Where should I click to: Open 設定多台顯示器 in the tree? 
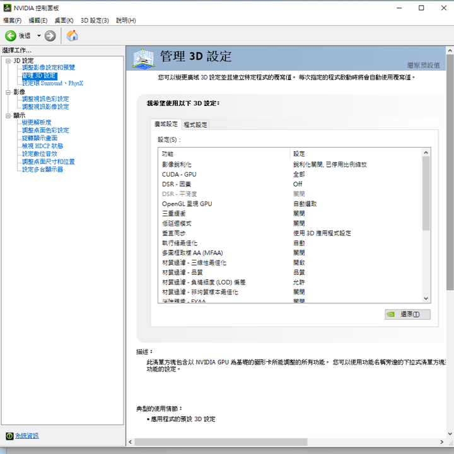click(x=43, y=169)
